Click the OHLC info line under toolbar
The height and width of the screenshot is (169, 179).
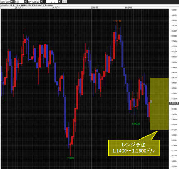[26, 5]
